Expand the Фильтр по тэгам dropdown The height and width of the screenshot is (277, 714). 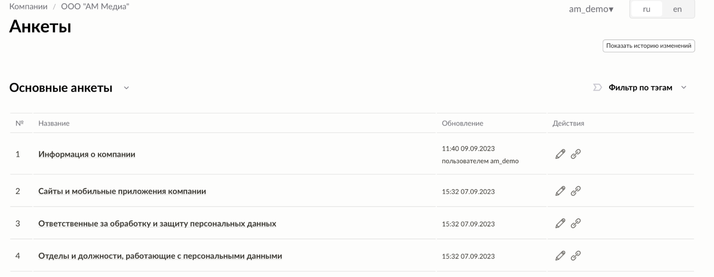[x=684, y=88]
